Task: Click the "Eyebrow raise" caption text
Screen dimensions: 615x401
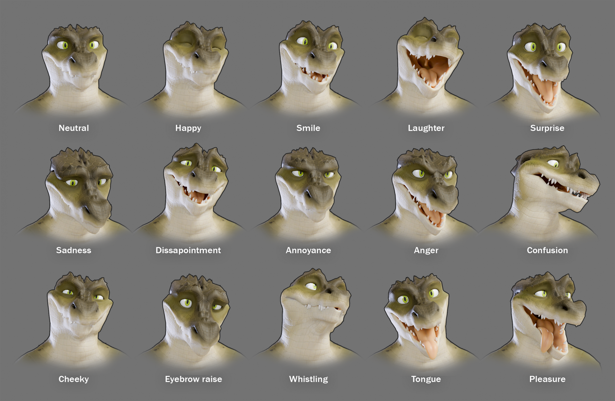Action: pos(193,379)
